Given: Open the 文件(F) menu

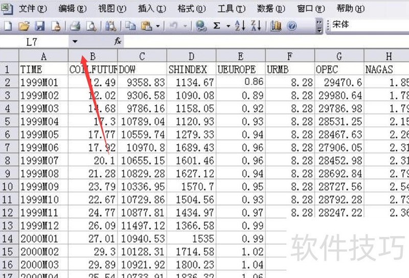Looking at the screenshot, I should [x=33, y=9].
